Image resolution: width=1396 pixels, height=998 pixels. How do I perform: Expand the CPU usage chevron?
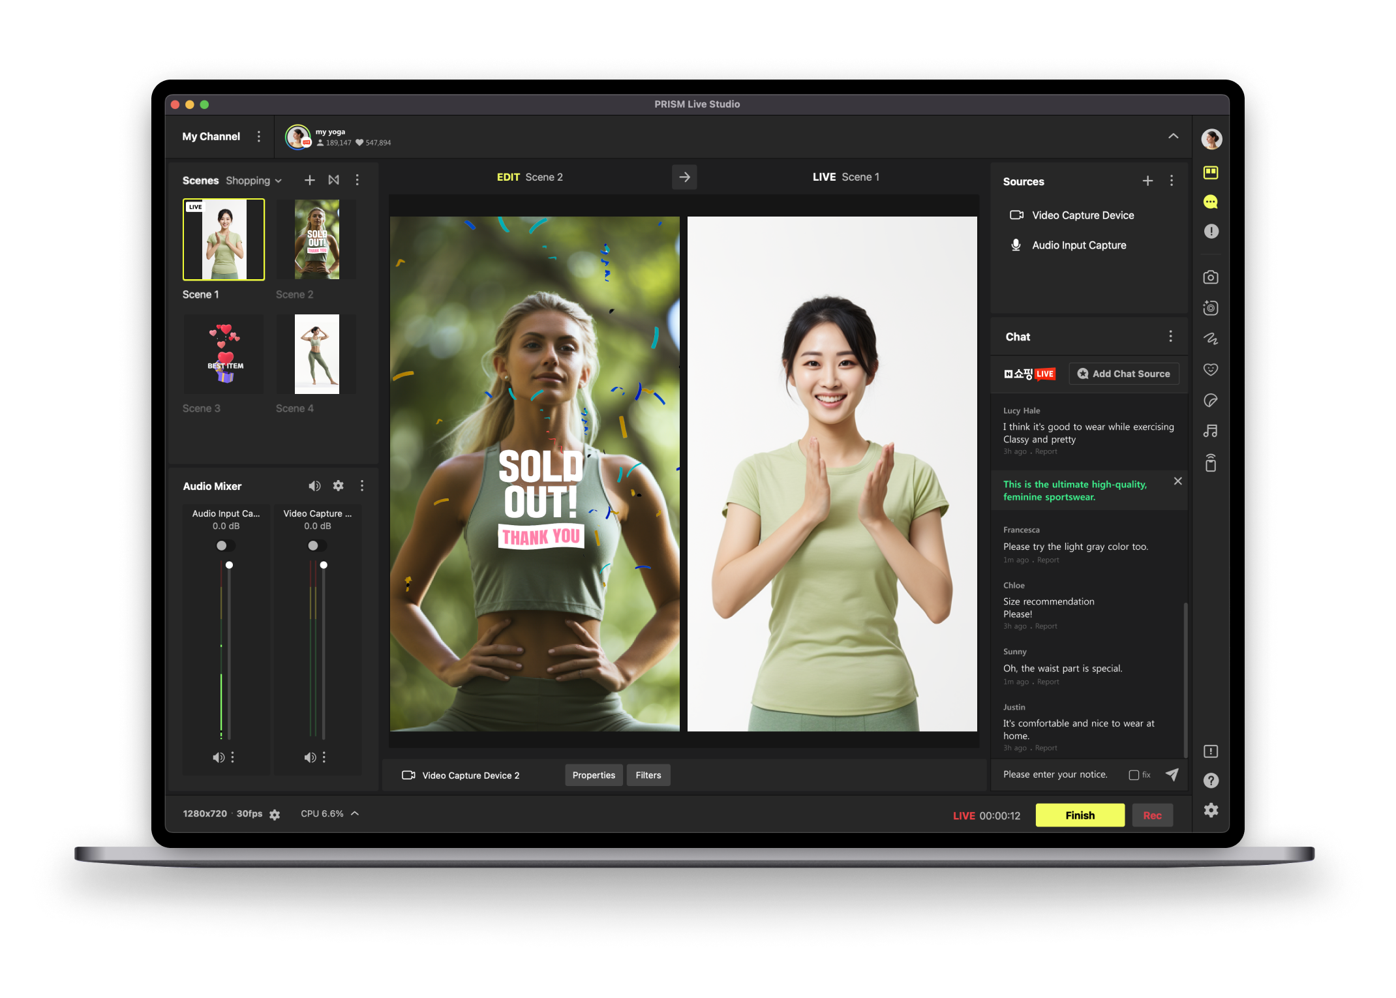coord(356,813)
